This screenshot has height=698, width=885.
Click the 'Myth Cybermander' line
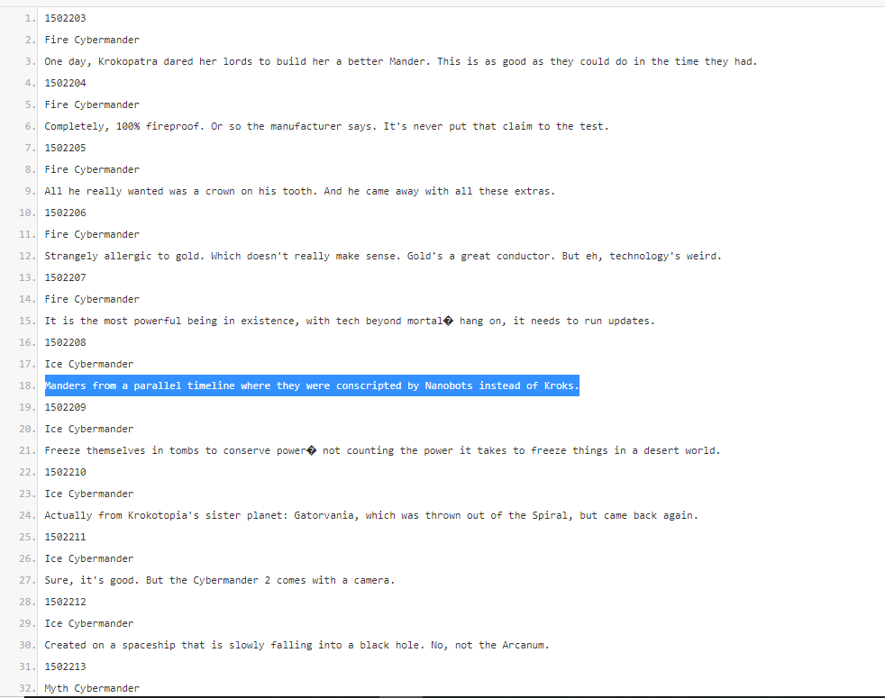point(92,688)
